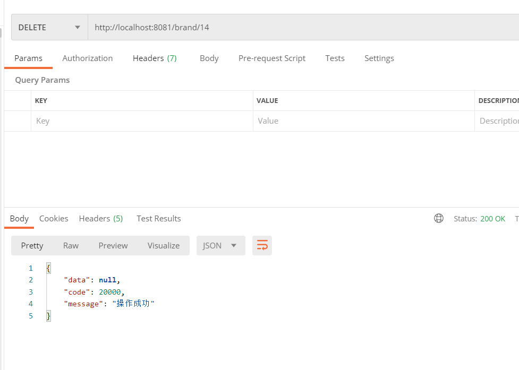Click the closing brace on line 5

48,316
